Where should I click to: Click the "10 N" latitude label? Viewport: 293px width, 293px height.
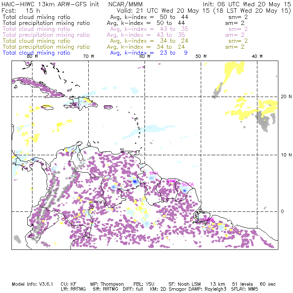pos(286,155)
